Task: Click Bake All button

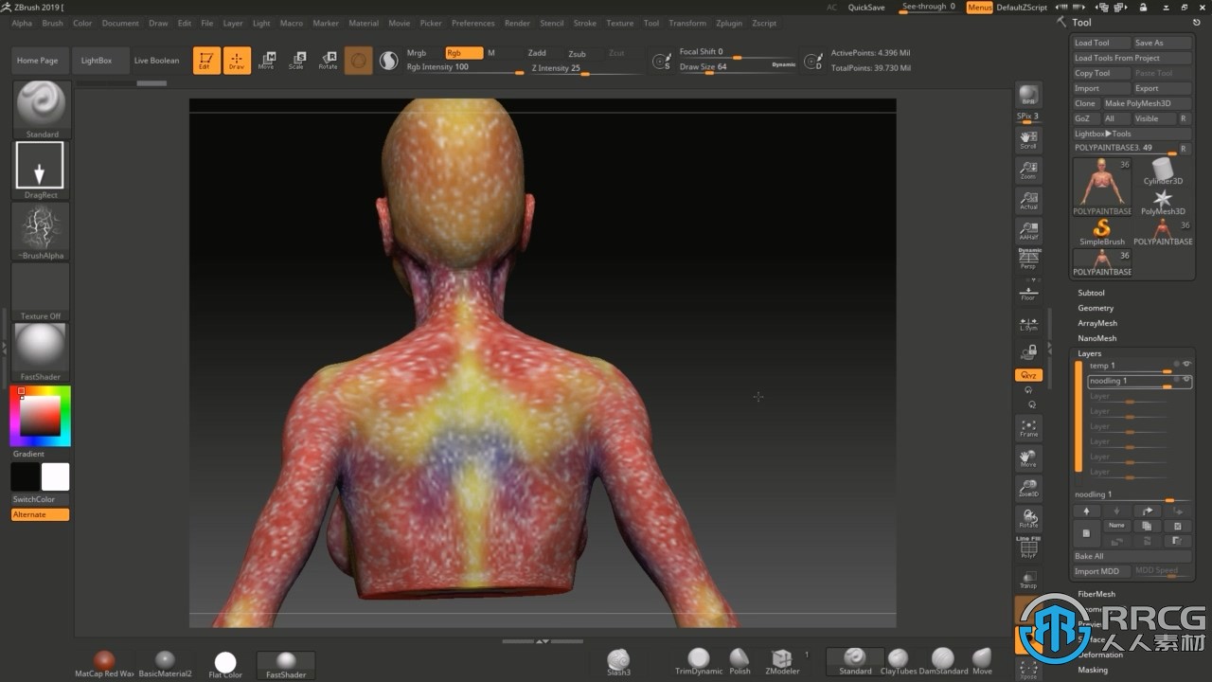Action: tap(1132, 556)
